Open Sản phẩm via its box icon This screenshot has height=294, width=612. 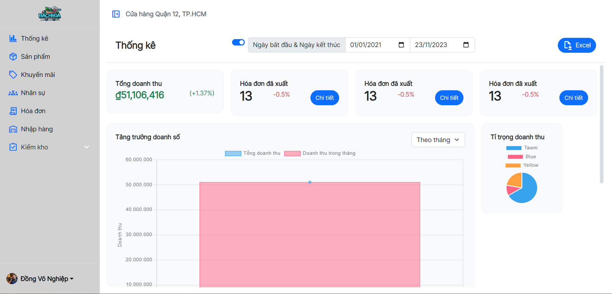tap(13, 56)
